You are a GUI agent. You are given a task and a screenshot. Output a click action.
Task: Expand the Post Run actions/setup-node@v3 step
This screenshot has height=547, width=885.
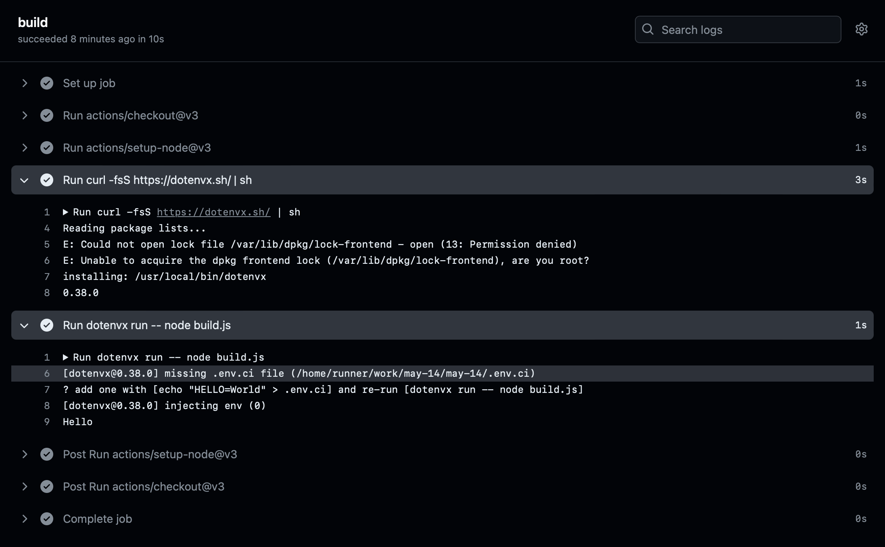click(x=25, y=454)
